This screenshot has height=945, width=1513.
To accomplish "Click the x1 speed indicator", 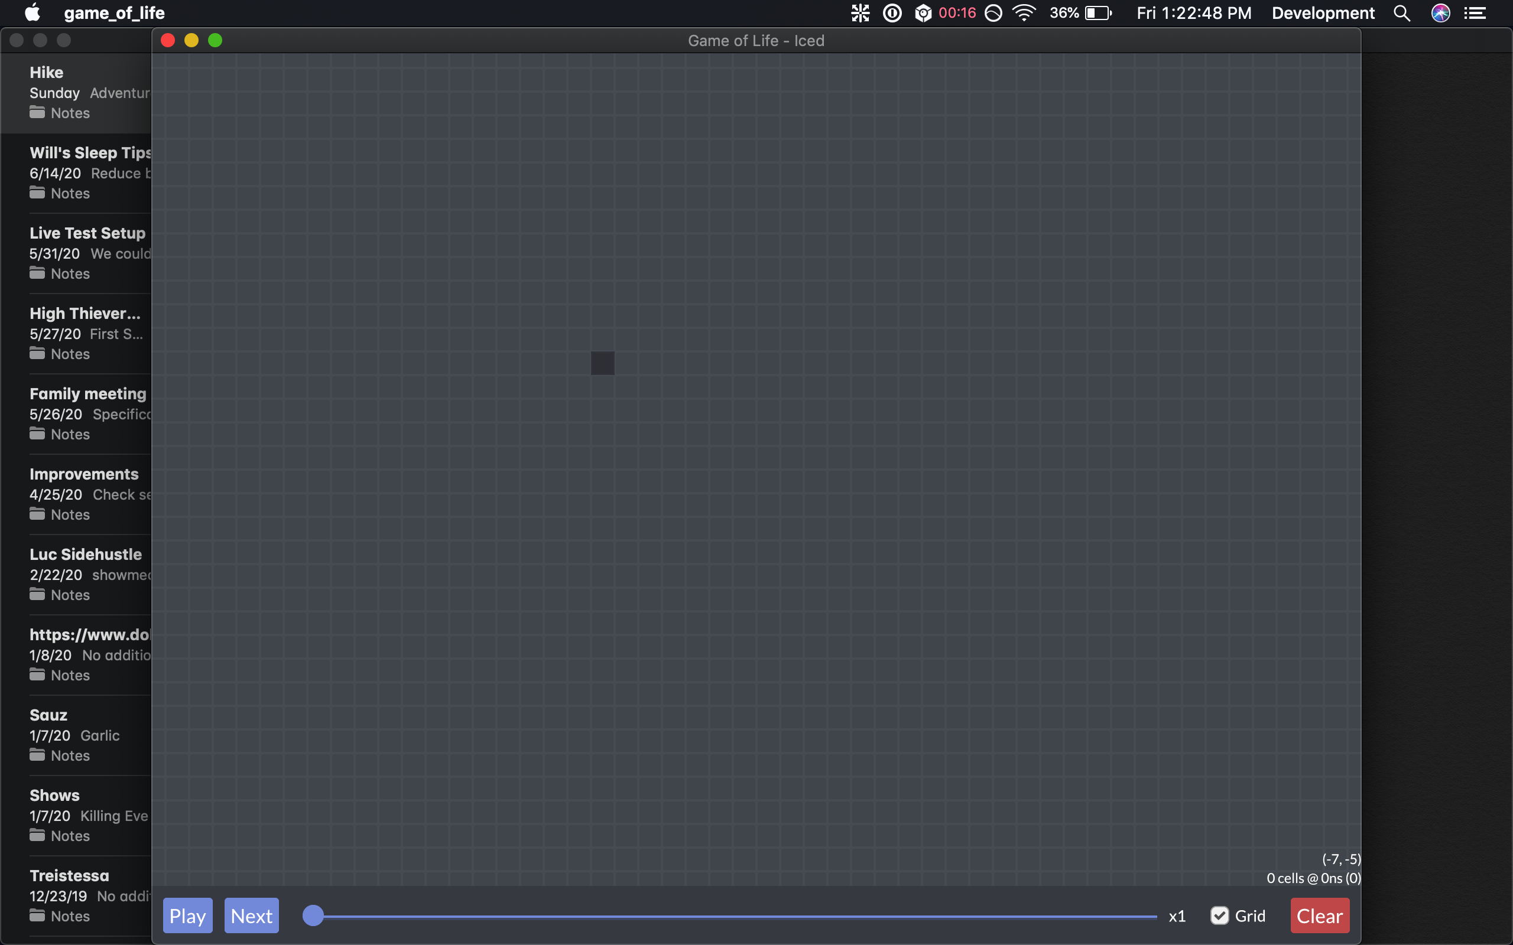I will click(x=1177, y=915).
